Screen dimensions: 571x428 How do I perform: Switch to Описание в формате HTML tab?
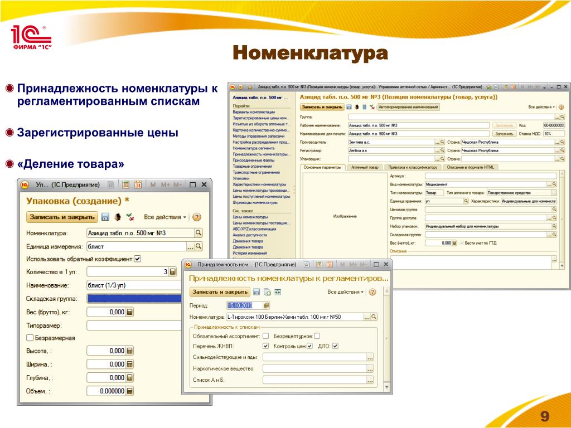471,167
